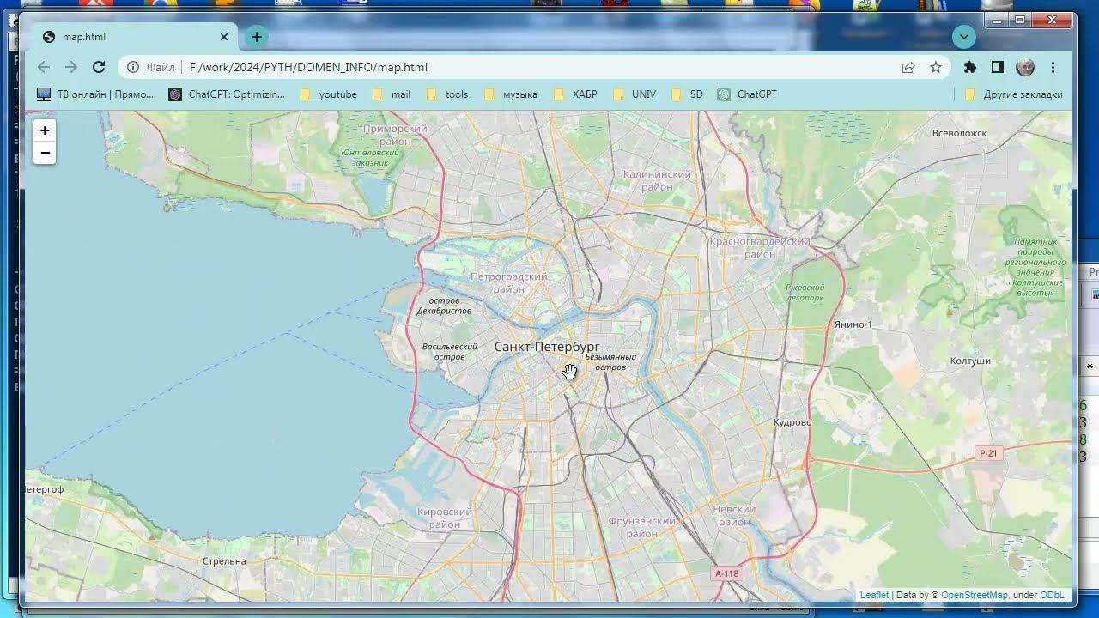1099x618 pixels.
Task: Share this page via share icon
Action: click(908, 67)
